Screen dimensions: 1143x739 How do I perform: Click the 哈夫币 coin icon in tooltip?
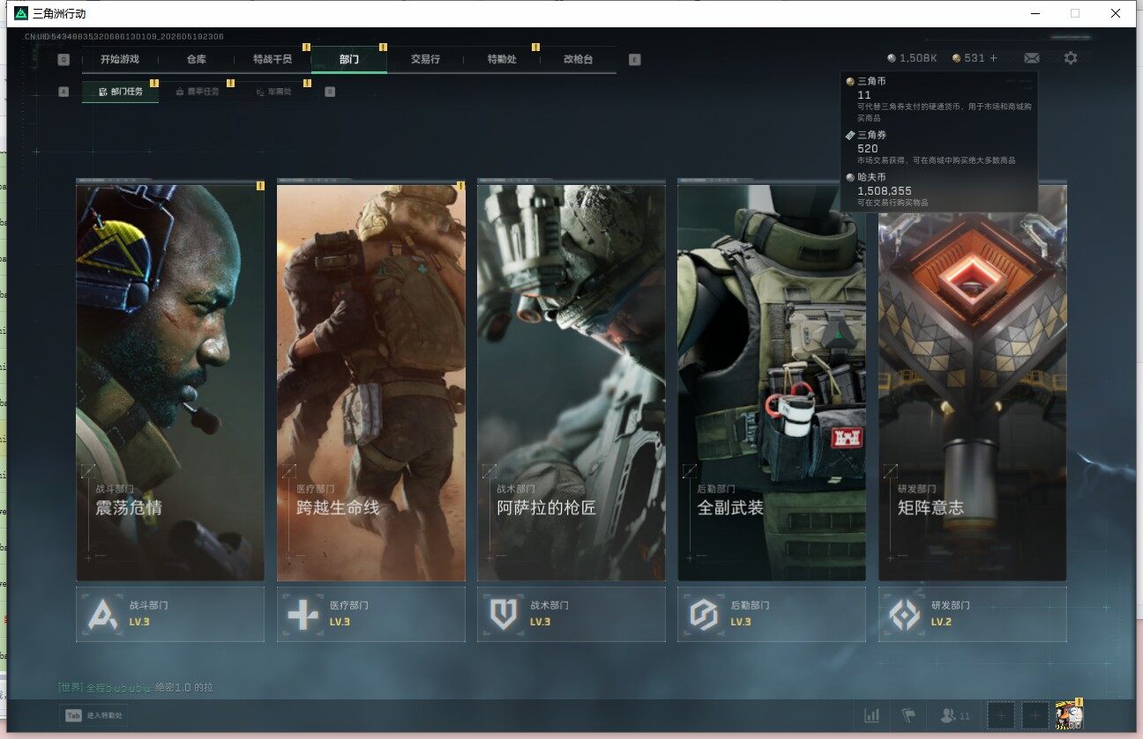[850, 177]
